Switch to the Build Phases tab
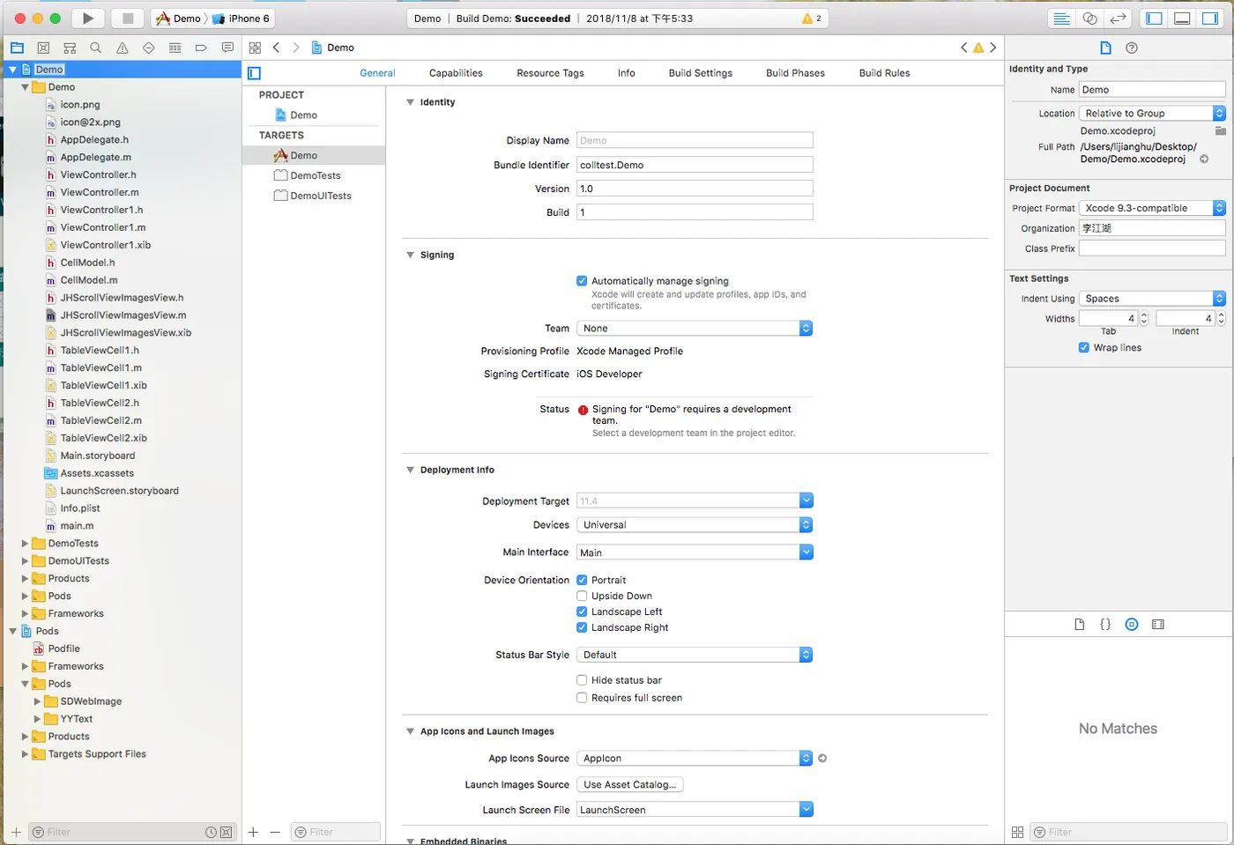The width and height of the screenshot is (1234, 845). click(x=795, y=73)
